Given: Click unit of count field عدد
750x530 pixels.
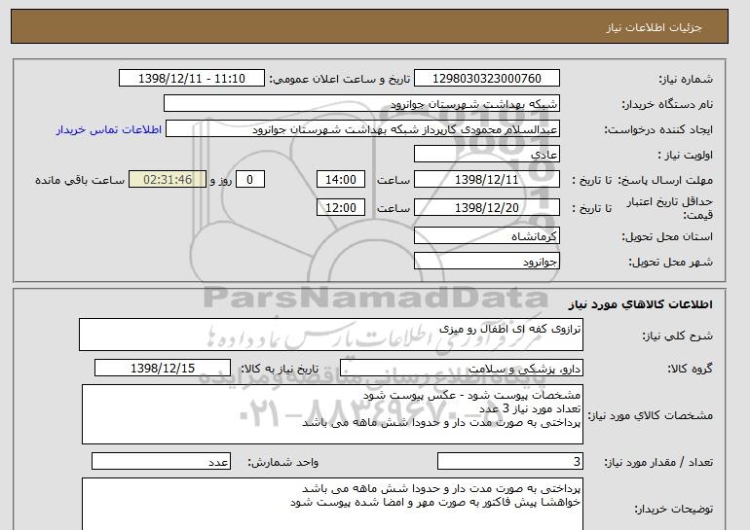Looking at the screenshot, I should click(x=161, y=462).
